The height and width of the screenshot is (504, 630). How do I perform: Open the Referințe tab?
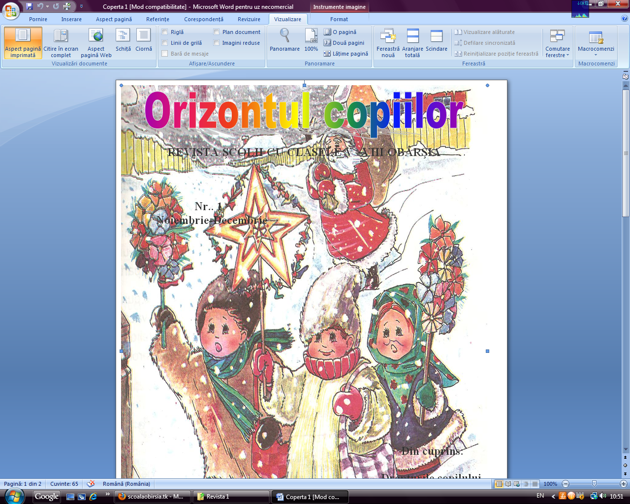point(157,19)
